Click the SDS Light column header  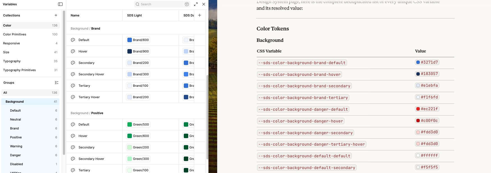(151, 15)
